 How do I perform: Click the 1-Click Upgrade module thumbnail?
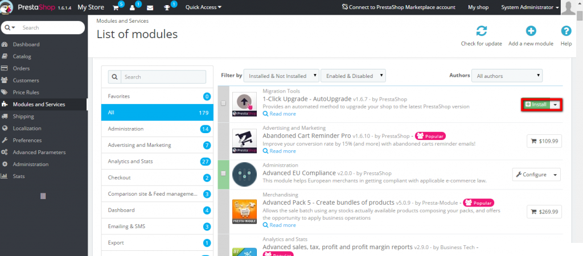(x=244, y=104)
